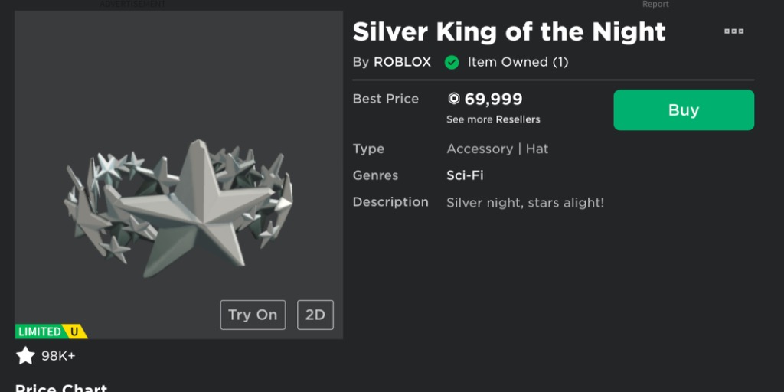Click the green Buy button

(x=683, y=110)
